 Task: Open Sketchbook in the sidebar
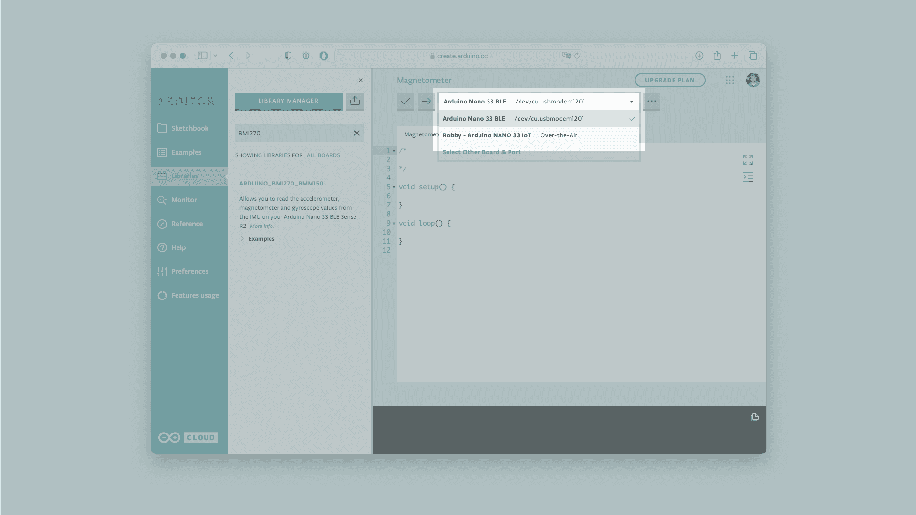189,128
